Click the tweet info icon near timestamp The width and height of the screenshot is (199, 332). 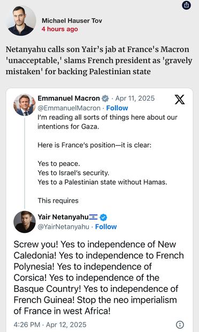pos(180,325)
